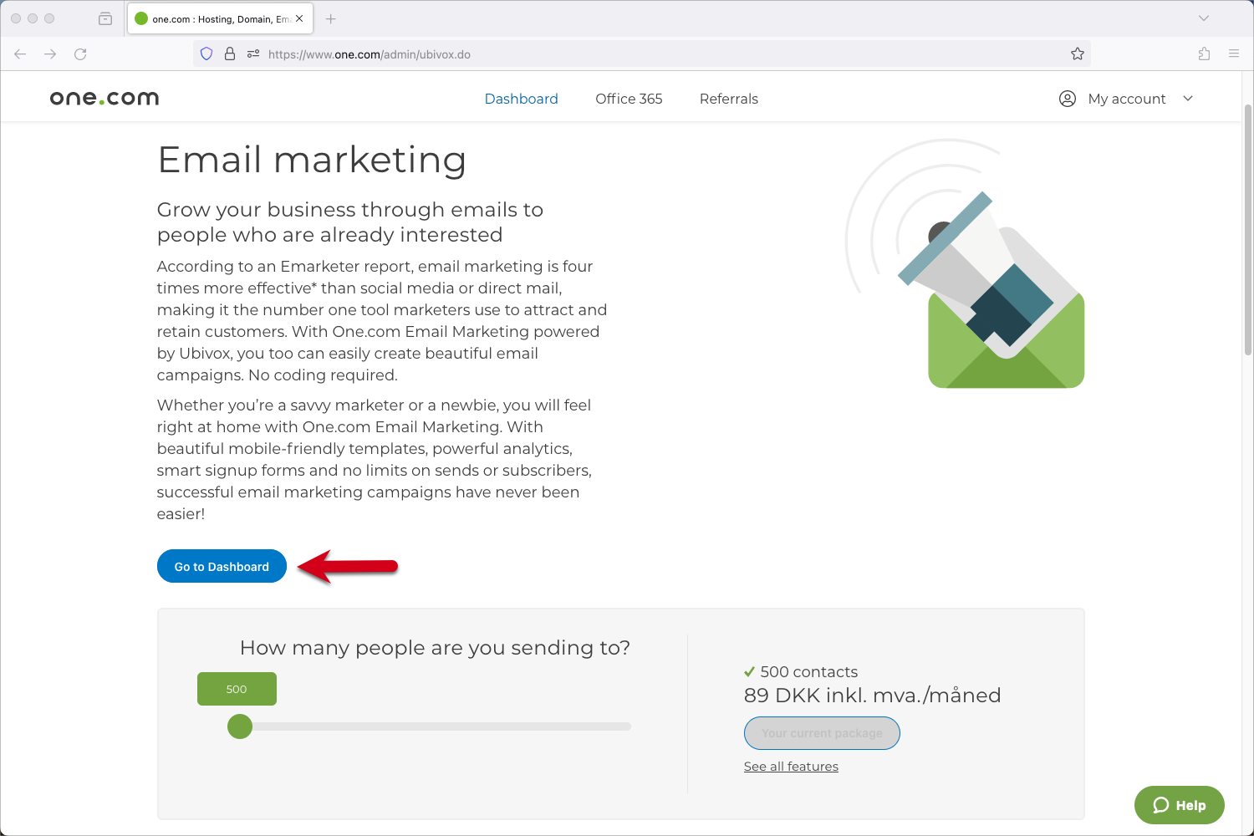
Task: Click the contacts count slider handle
Action: (x=239, y=726)
